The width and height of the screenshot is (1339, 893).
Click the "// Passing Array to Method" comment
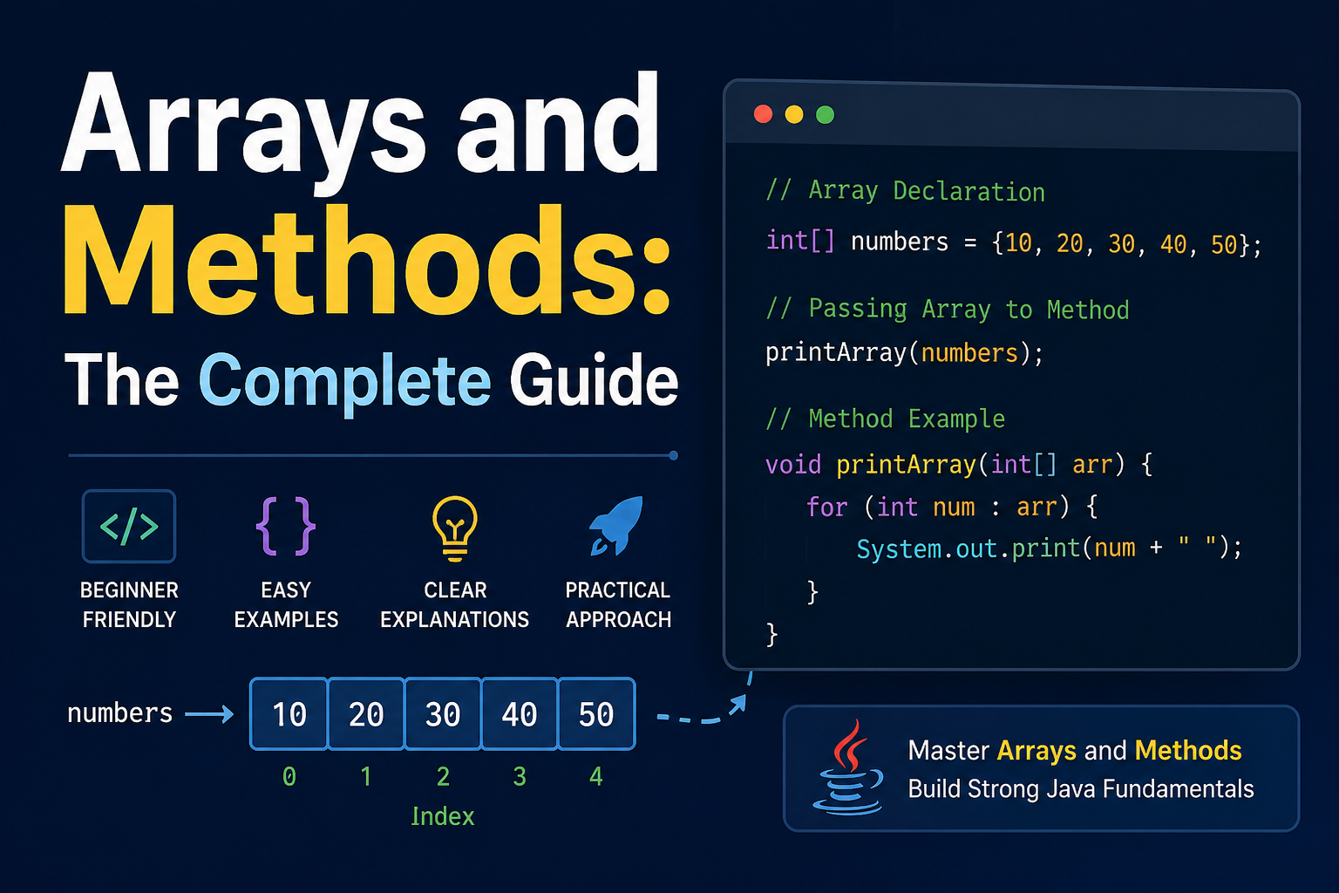click(x=947, y=309)
